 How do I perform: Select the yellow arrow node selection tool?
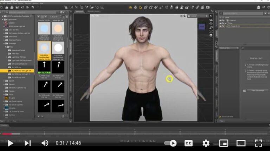(x=140, y=7)
